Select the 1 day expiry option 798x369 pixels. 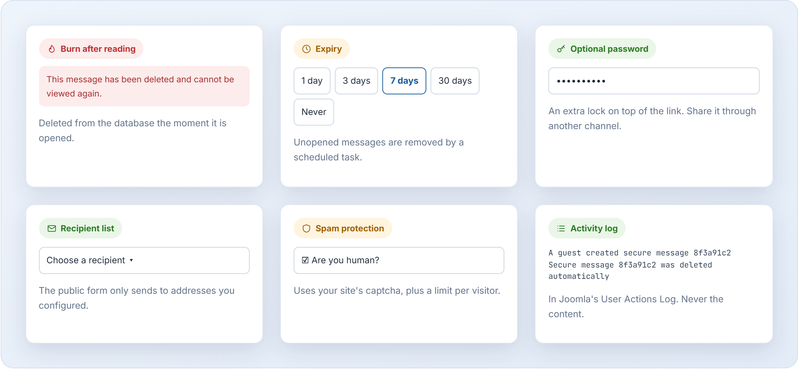coord(312,81)
